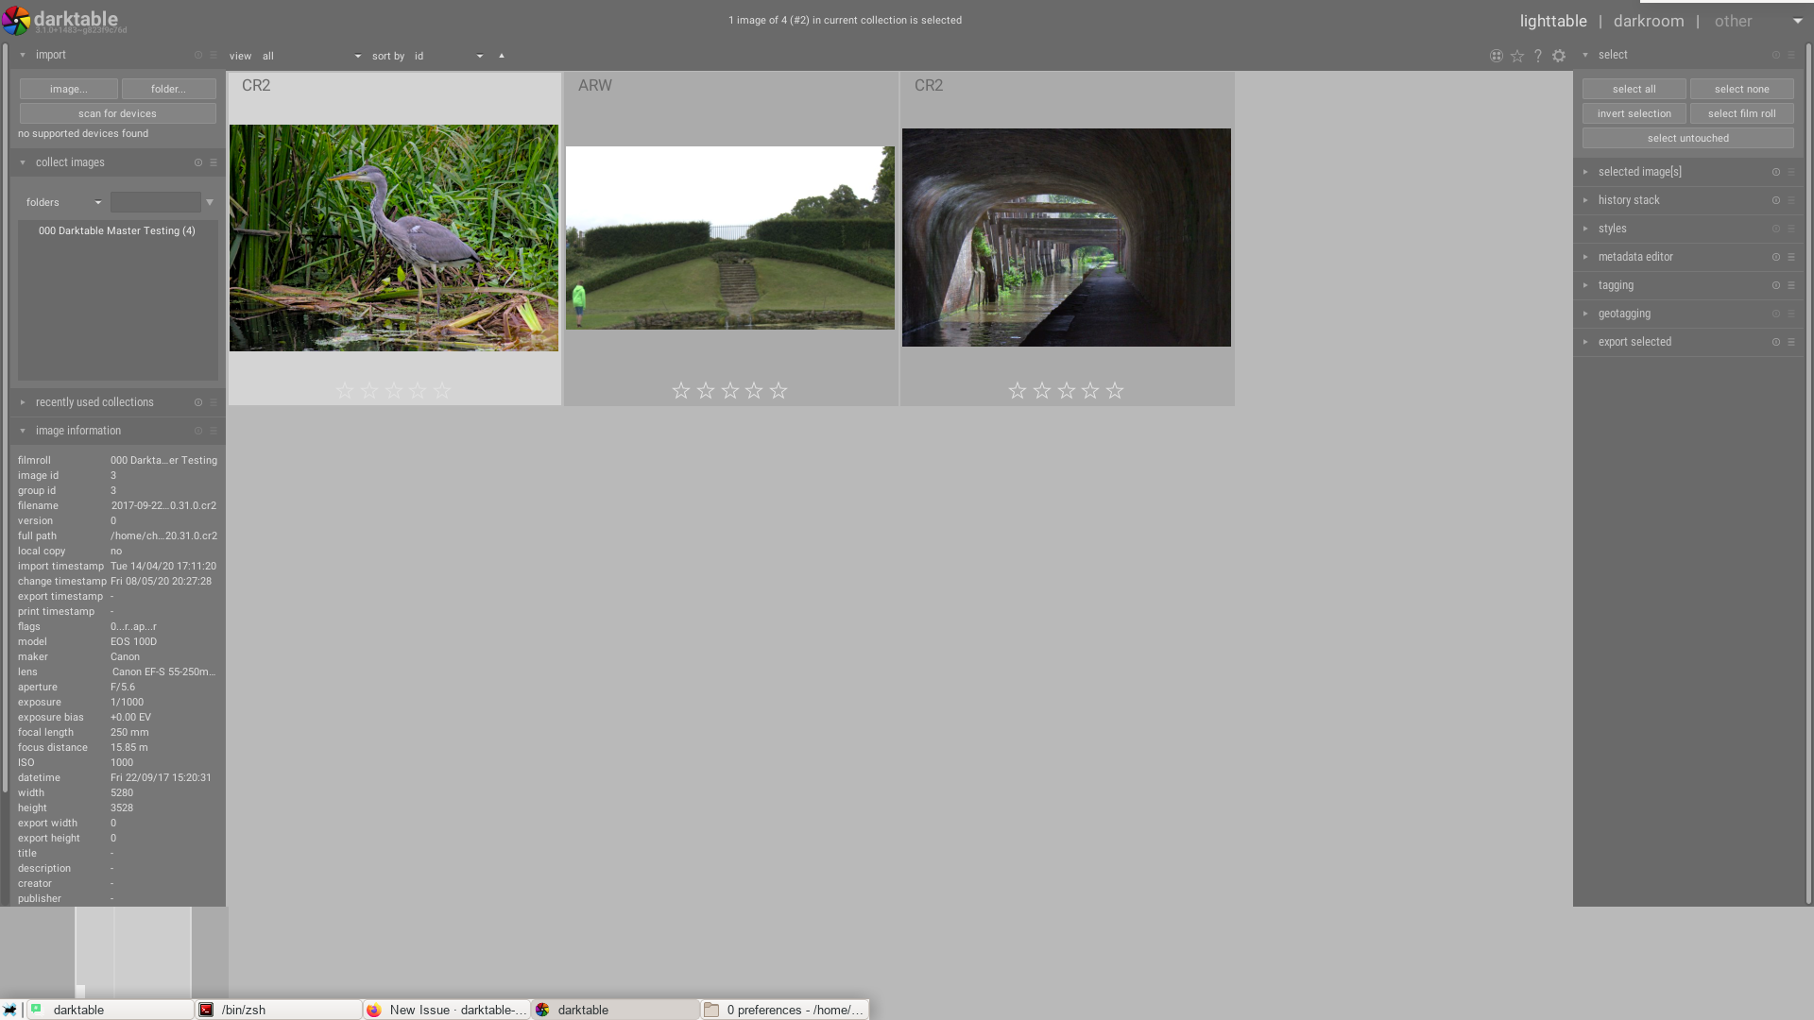Open darktable preferences with the gear icon
The image size is (1814, 1020).
click(x=1559, y=56)
